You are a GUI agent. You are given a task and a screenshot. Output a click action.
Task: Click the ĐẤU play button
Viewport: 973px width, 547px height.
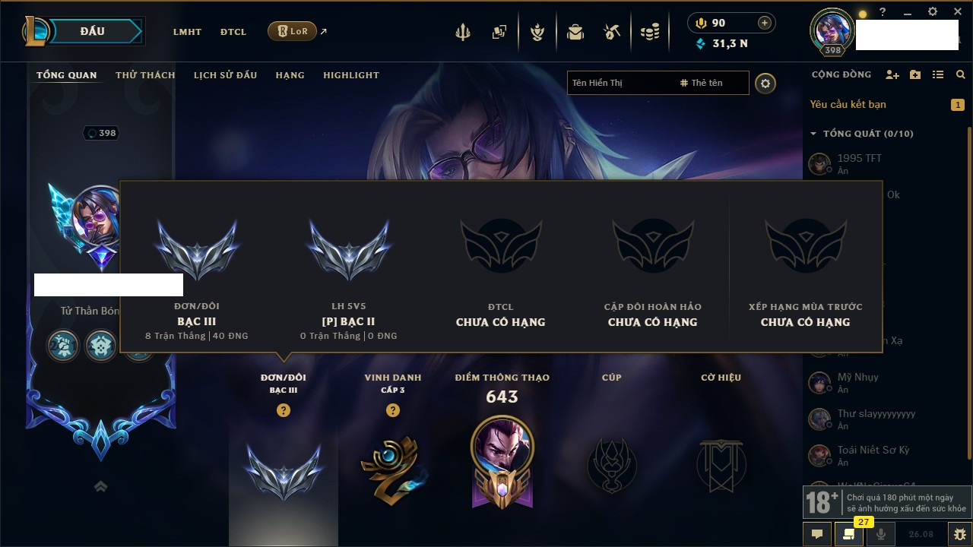(94, 31)
